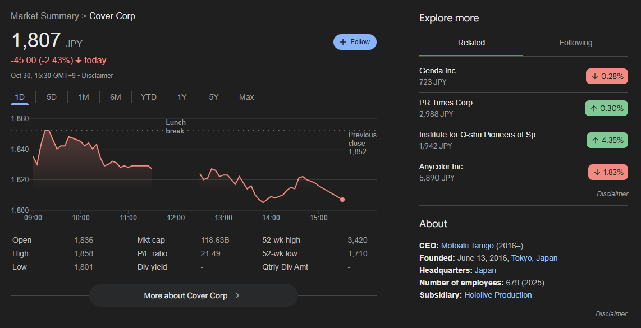641x328 pixels.
Task: Show the 6M price chart
Action: click(116, 97)
